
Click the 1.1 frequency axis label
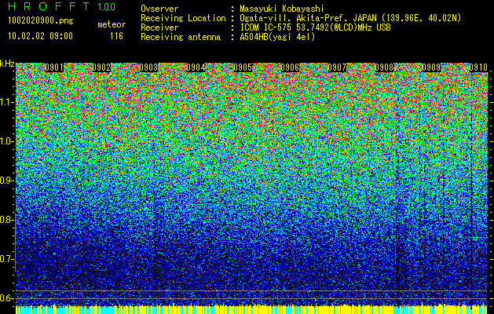pos(6,102)
